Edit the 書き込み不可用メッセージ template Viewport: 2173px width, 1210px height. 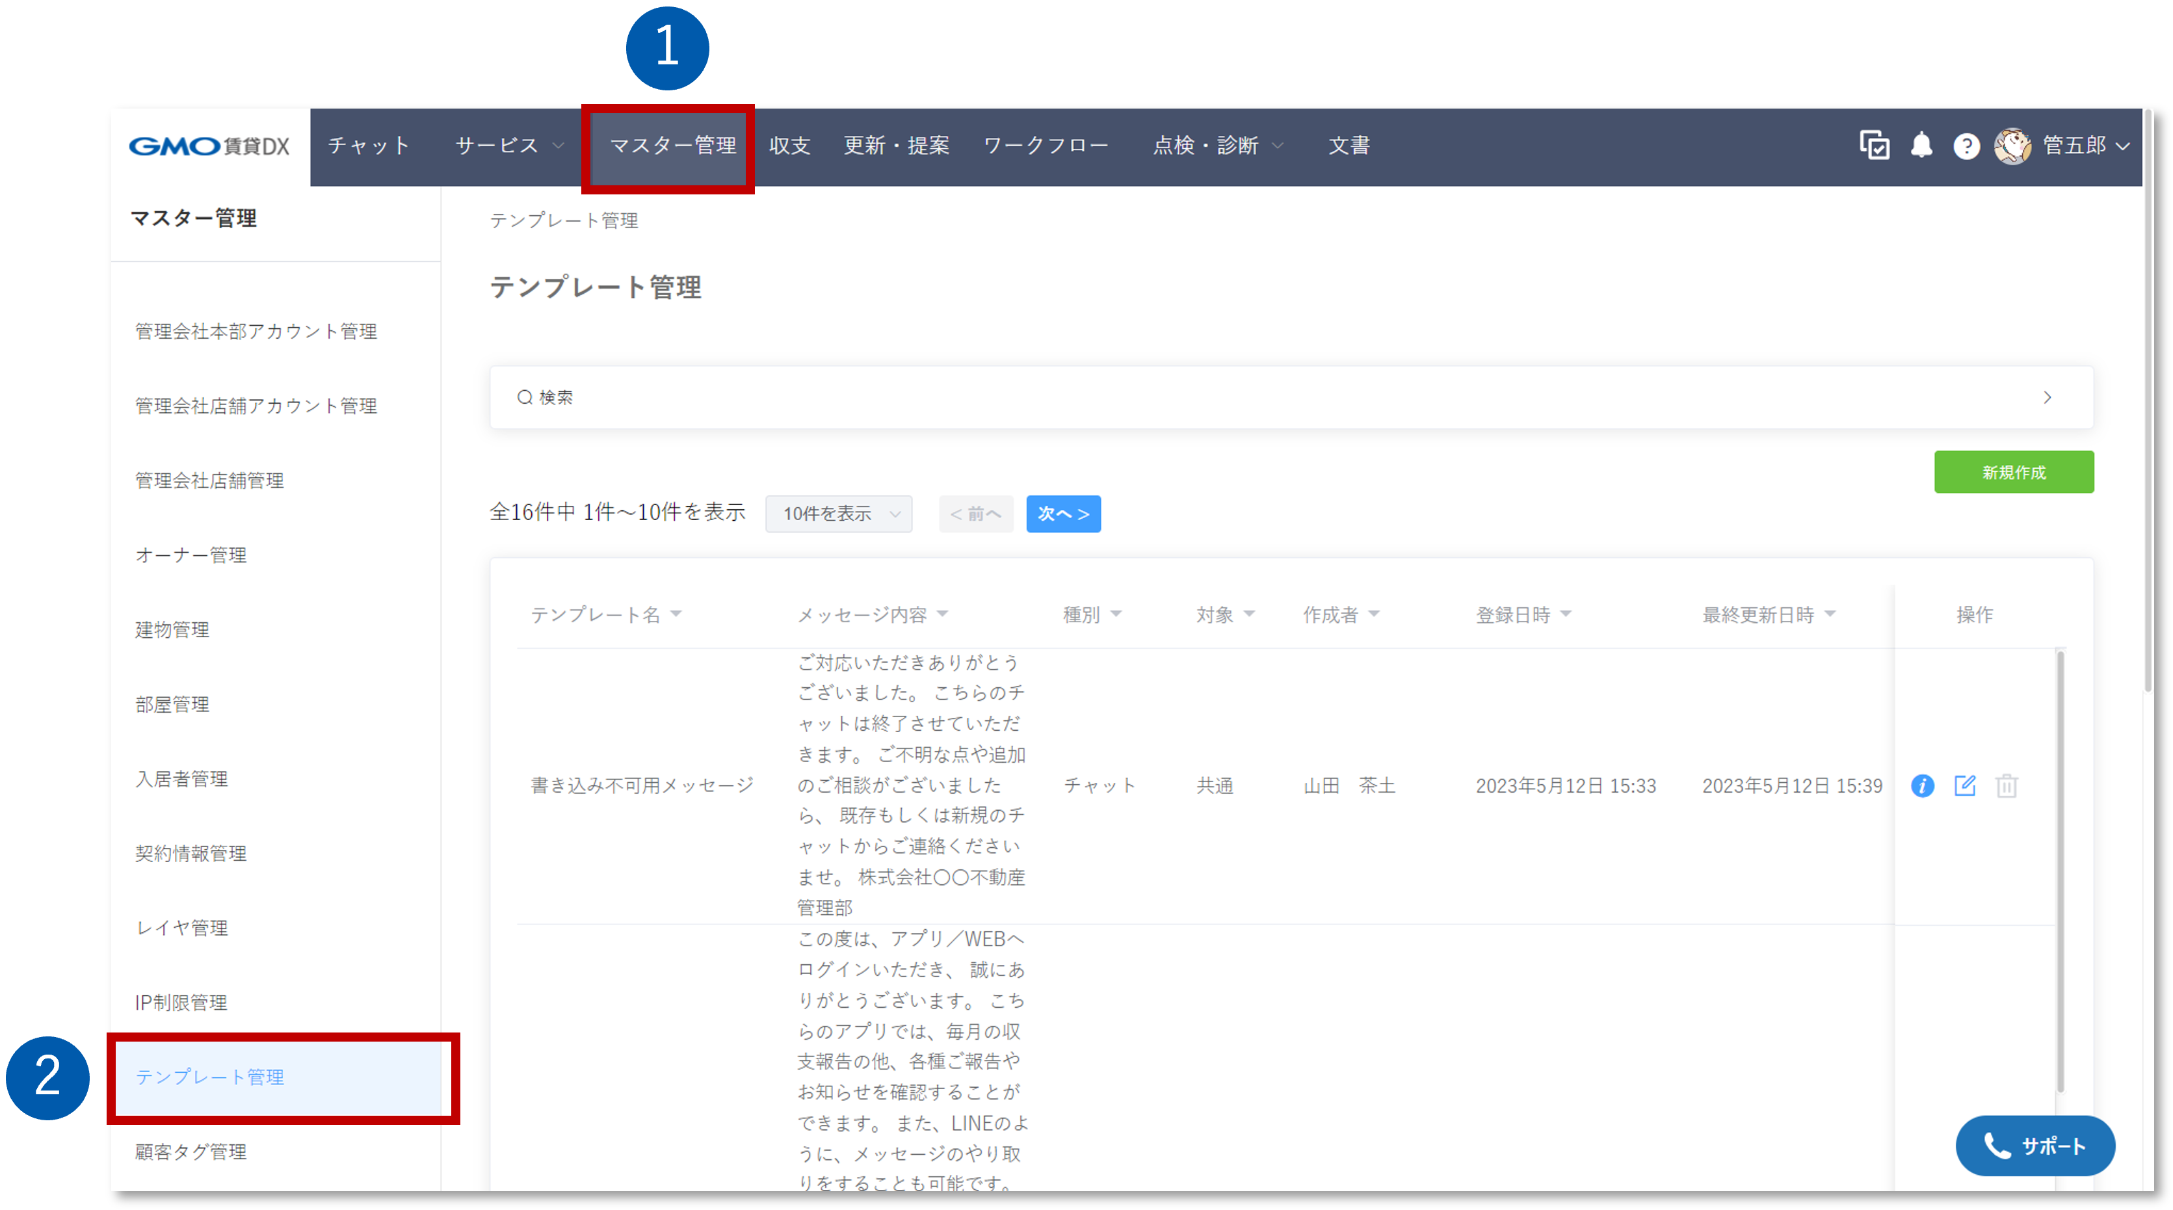point(1966,785)
